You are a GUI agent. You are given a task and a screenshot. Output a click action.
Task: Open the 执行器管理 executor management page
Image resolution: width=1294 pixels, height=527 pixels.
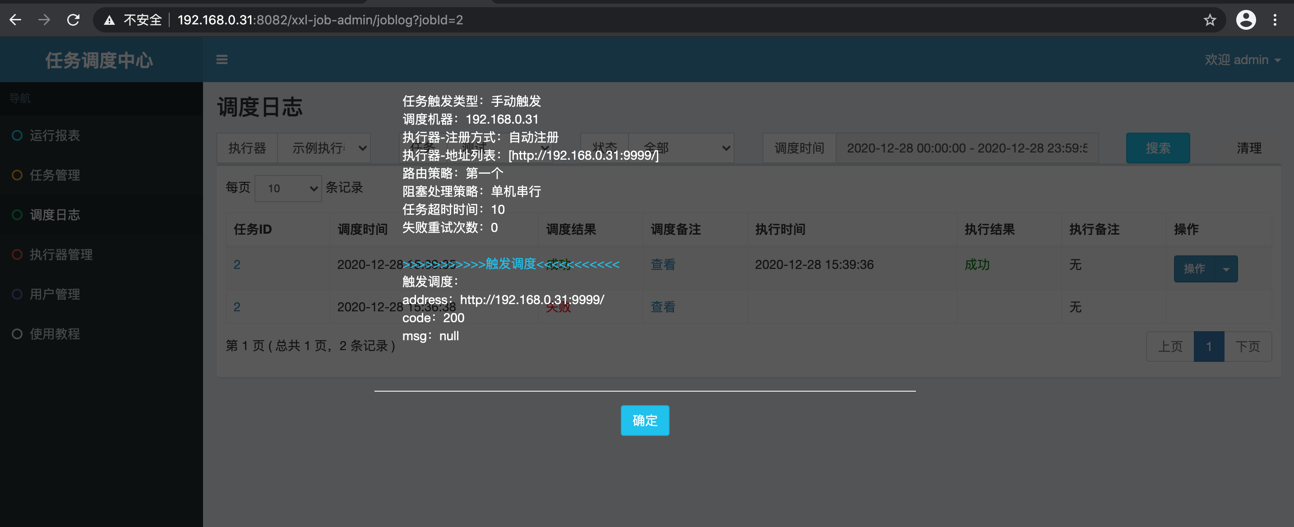60,254
